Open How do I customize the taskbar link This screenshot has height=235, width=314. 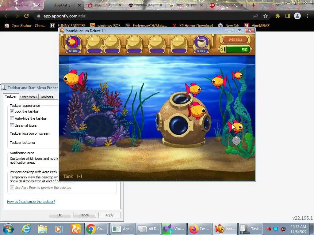[31, 202]
